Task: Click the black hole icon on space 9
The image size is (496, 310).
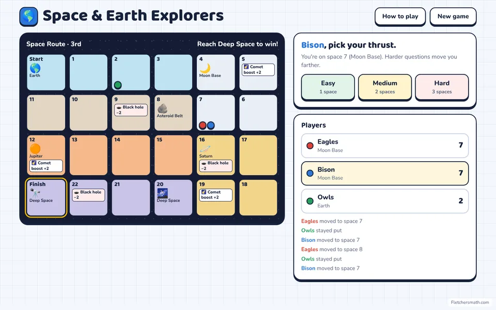Action: 119,107
